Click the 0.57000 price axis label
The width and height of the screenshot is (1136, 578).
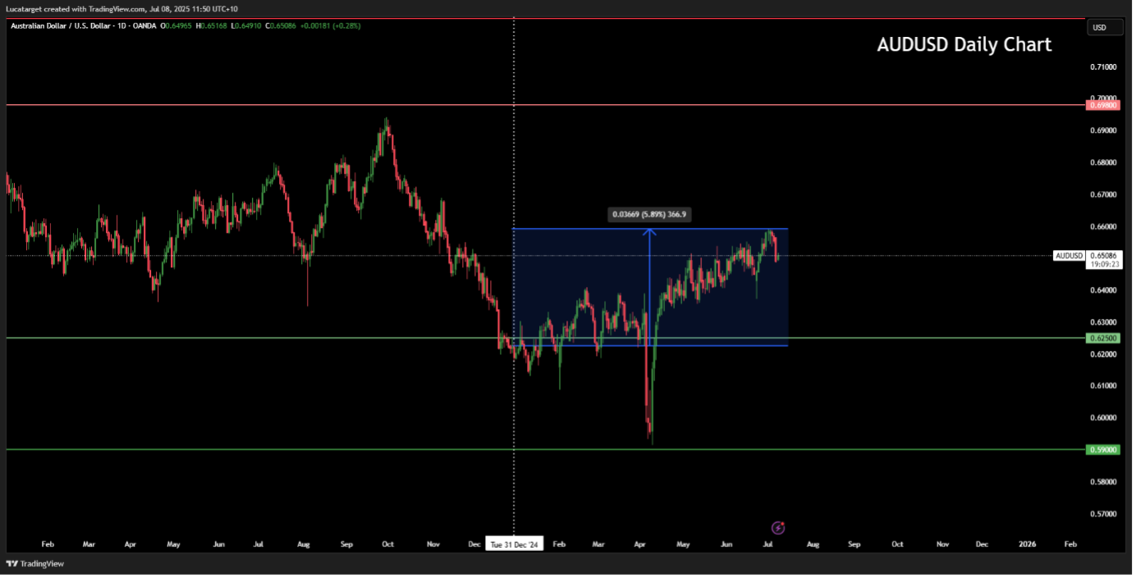(x=1102, y=514)
